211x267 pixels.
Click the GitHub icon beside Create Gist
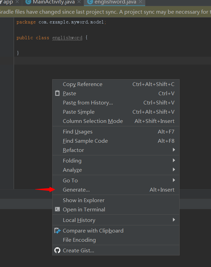(x=57, y=251)
